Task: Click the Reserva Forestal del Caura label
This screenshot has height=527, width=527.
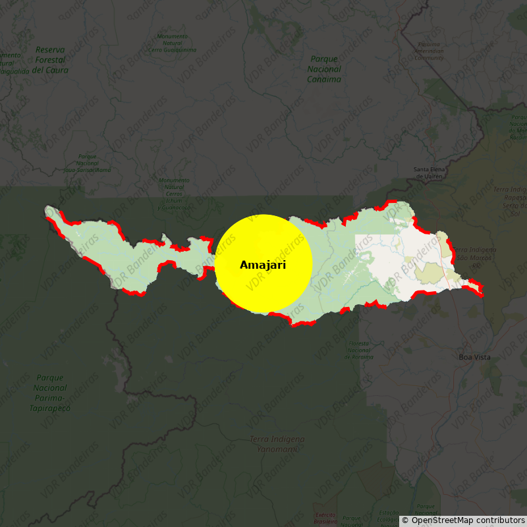Action: [51, 59]
